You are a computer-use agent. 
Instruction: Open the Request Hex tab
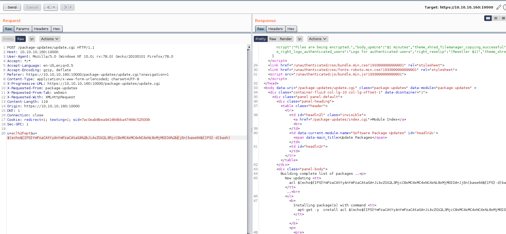[56, 29]
